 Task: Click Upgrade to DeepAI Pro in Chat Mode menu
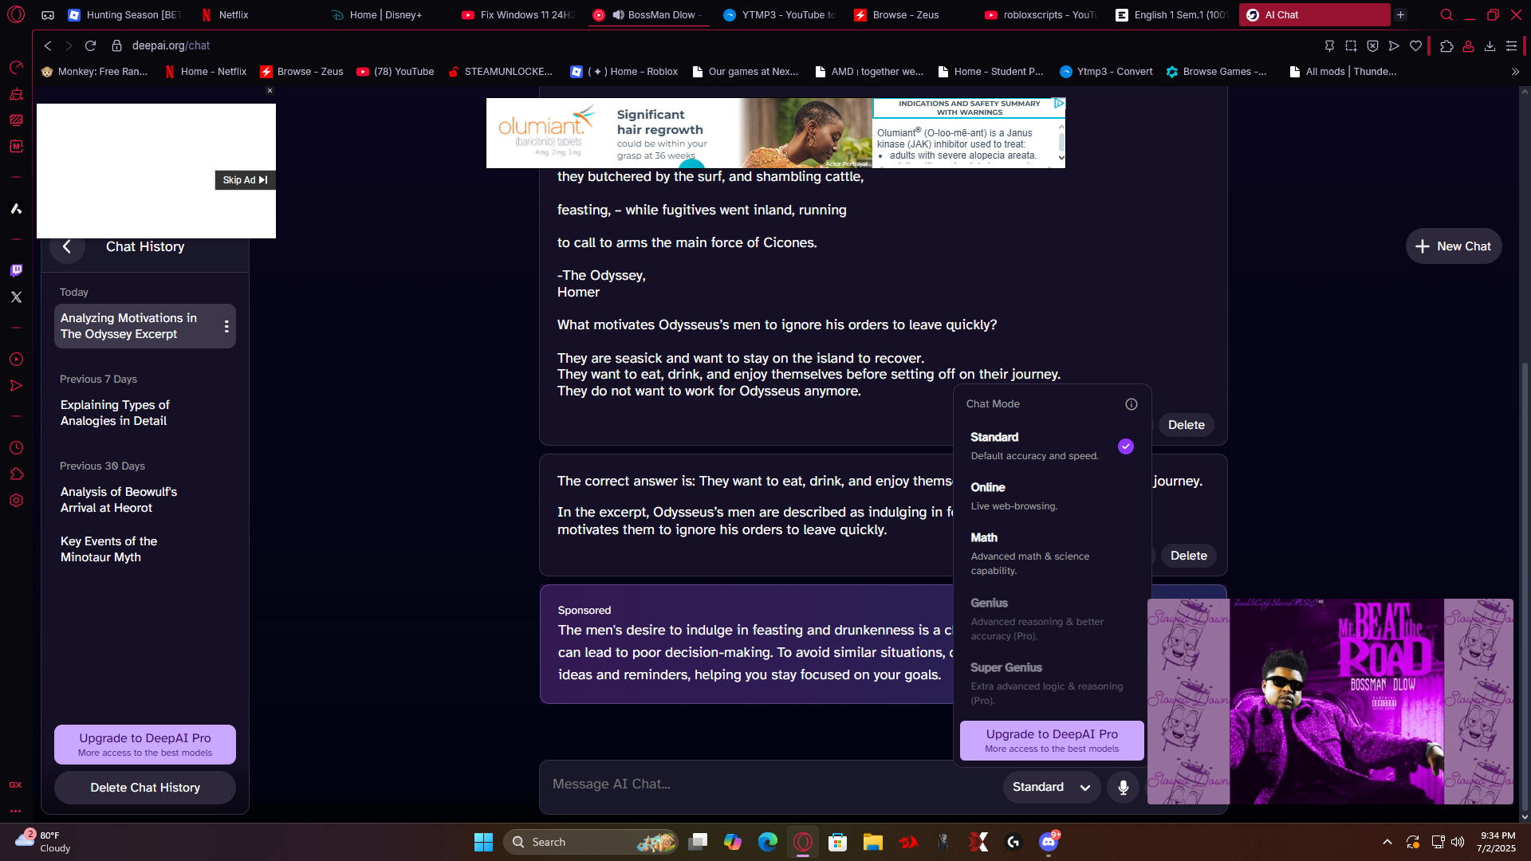coord(1052,741)
